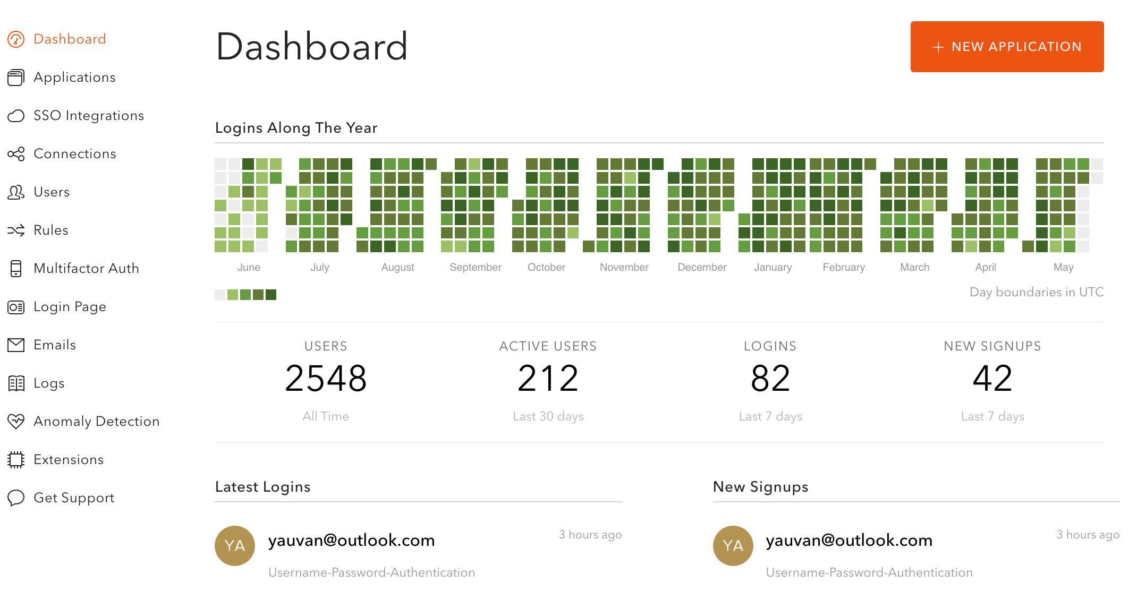1137x600 pixels.
Task: Navigate to Multifactor Auth settings
Action: coord(84,268)
